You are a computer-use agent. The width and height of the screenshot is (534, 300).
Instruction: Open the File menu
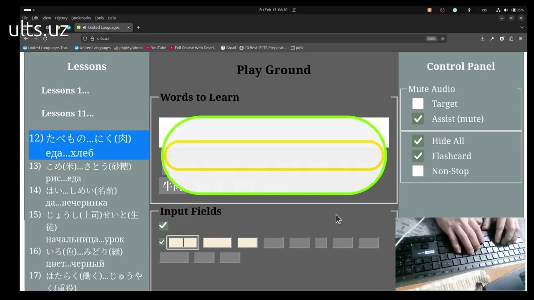tap(25, 18)
